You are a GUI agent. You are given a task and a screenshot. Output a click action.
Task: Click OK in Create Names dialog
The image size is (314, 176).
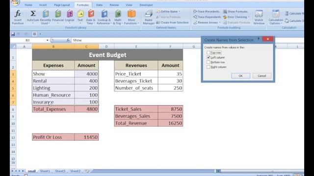click(241, 76)
